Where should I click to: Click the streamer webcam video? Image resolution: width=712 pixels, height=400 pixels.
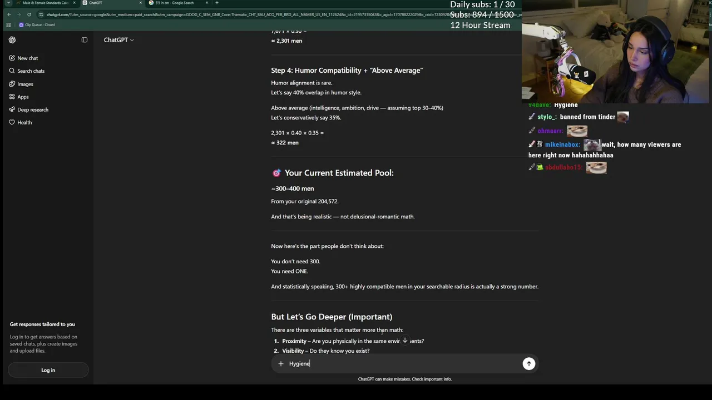point(615,52)
